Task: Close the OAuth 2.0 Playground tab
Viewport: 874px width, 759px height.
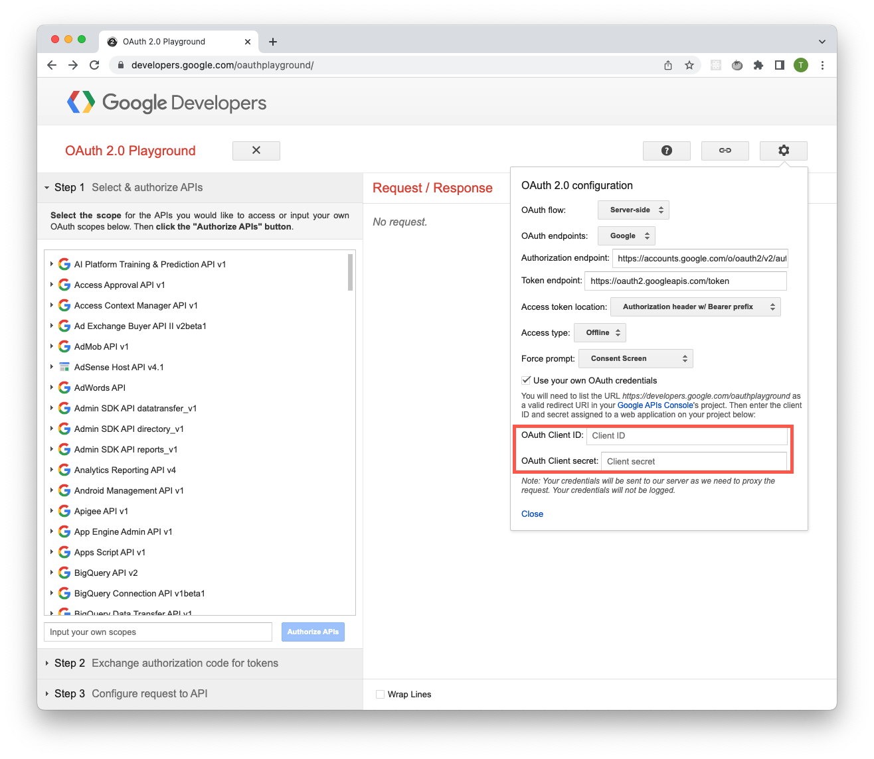Action: pyautogui.click(x=248, y=42)
